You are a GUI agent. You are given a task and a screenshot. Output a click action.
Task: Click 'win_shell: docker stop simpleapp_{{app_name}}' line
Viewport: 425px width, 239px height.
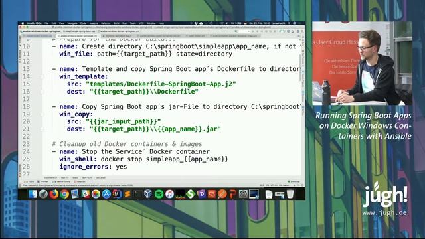click(x=144, y=159)
